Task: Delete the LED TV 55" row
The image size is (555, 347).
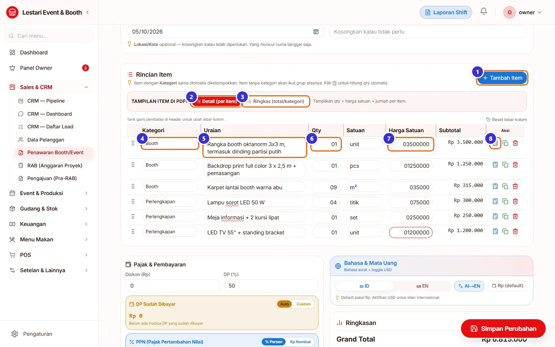Action: tap(515, 231)
